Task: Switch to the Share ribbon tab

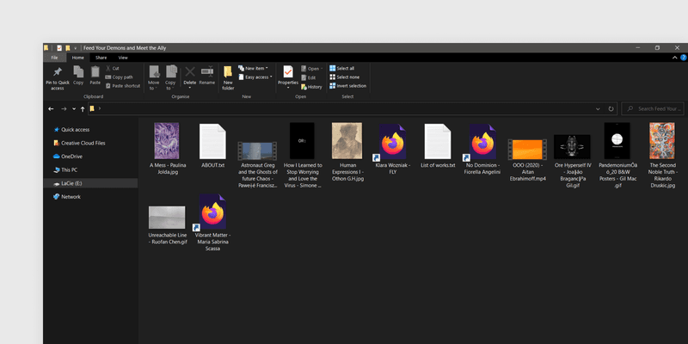Action: click(x=101, y=58)
